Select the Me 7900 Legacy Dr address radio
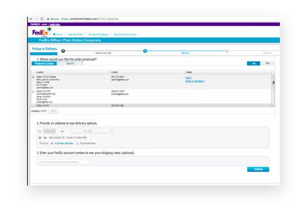 (x=40, y=137)
